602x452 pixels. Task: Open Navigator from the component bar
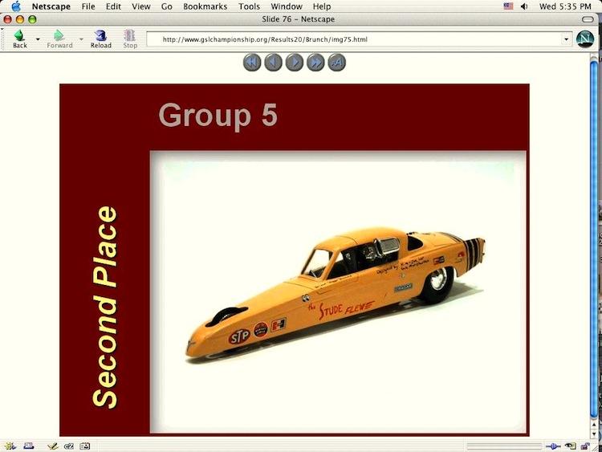(10, 446)
